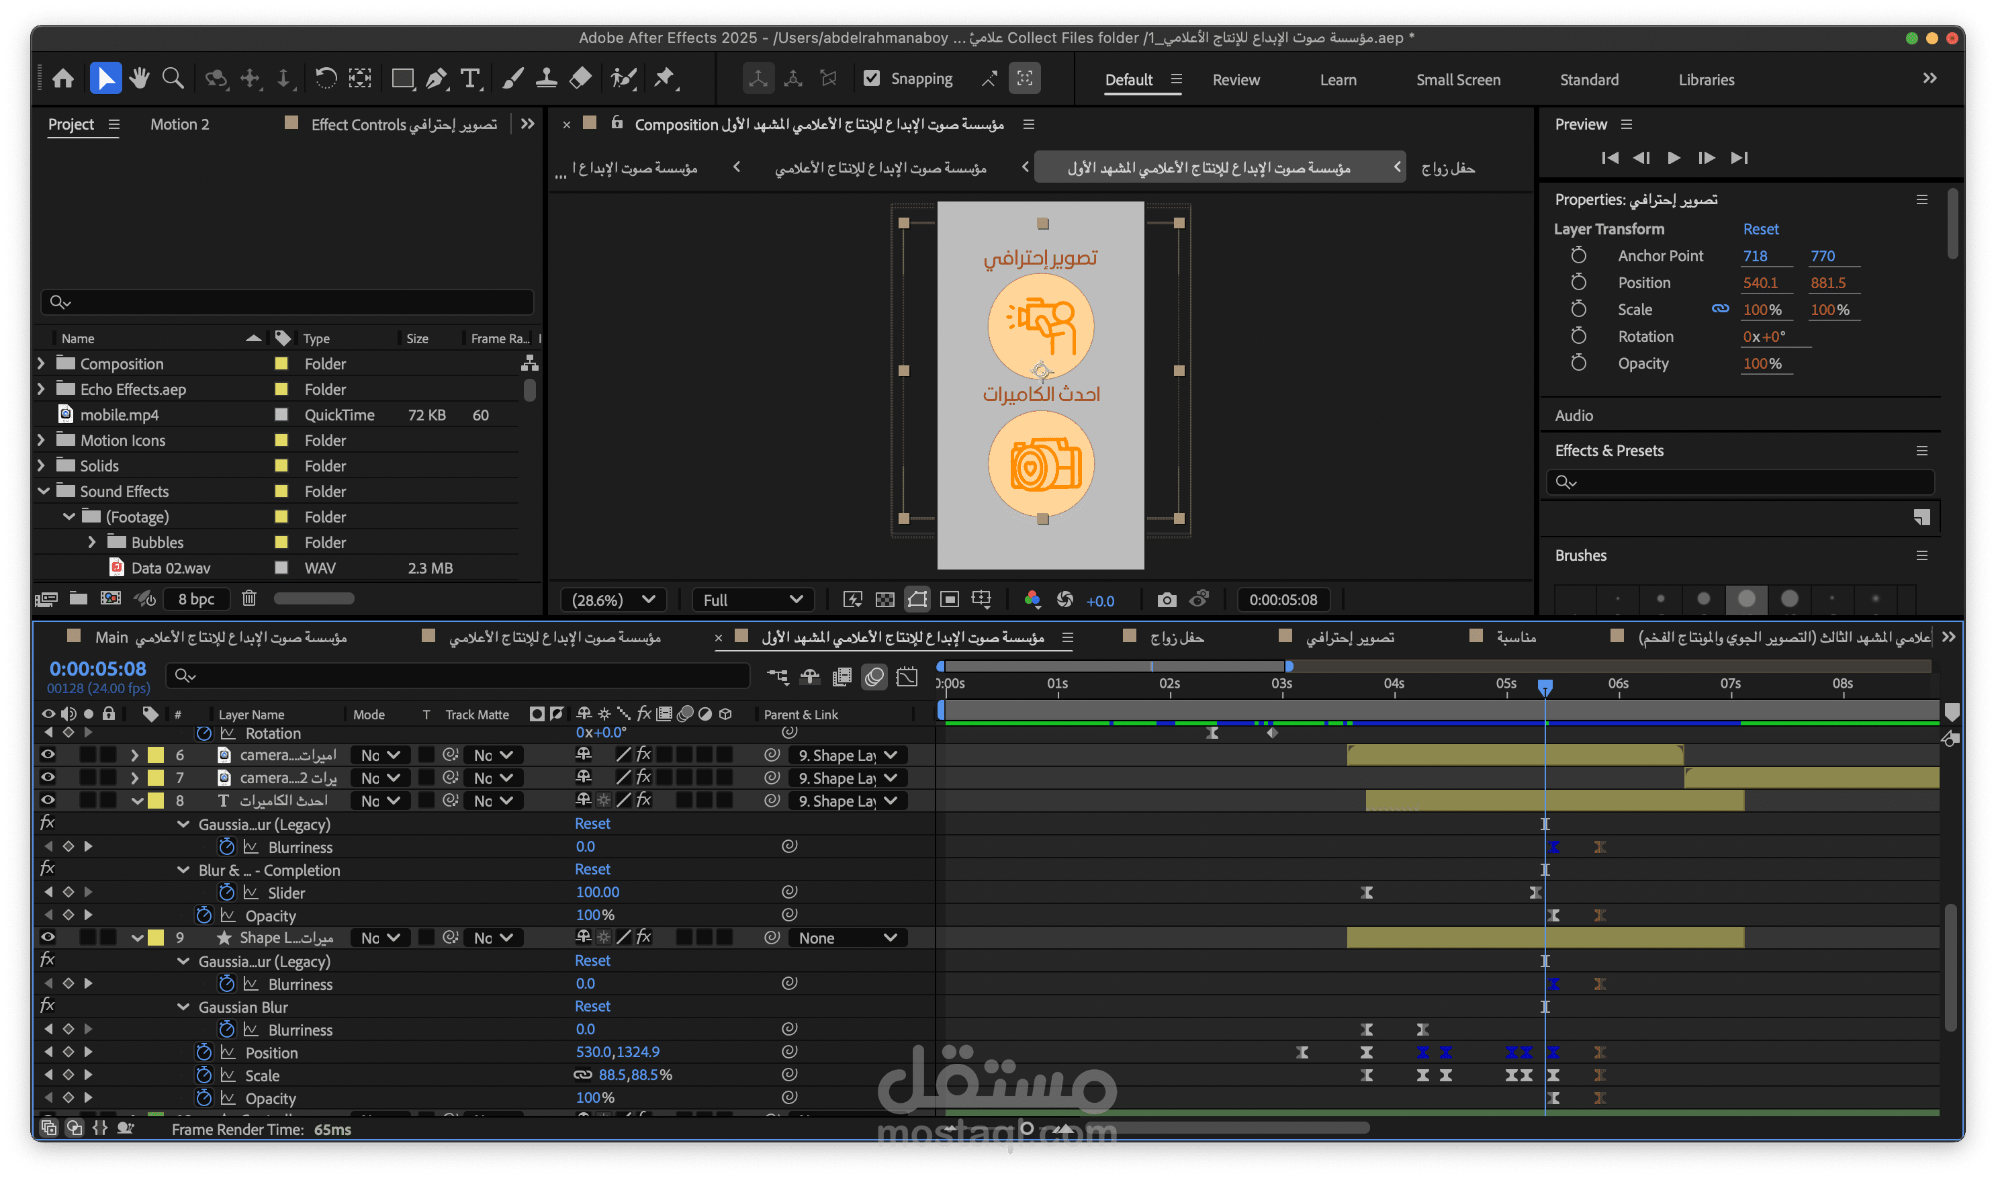
Task: Select the Rotation tool
Action: click(x=326, y=79)
